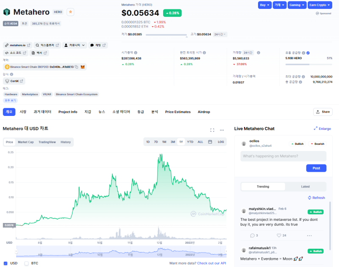
Task: Click the low-high price range slider
Action: point(166,35)
